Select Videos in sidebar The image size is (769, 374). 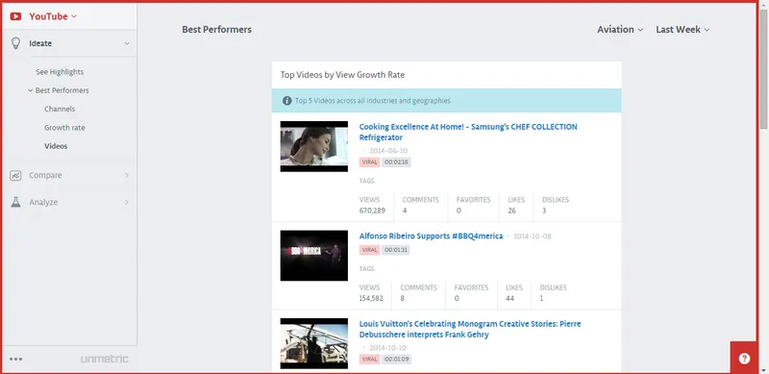(x=56, y=146)
